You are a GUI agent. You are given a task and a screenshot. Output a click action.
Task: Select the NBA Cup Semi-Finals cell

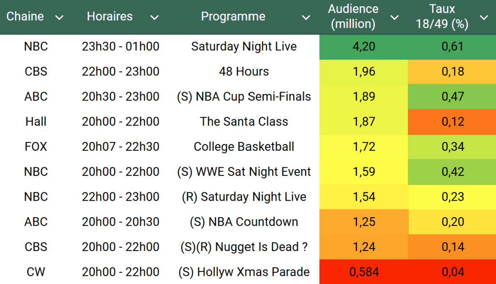click(x=244, y=96)
